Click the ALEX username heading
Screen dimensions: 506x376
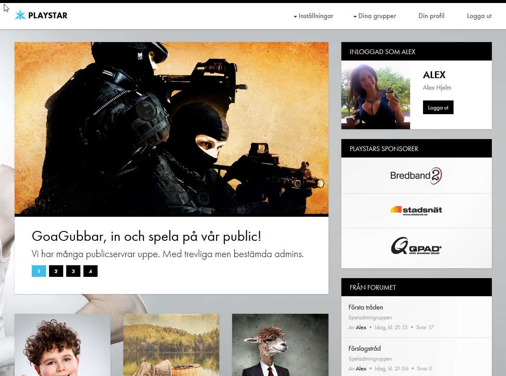[x=434, y=75]
